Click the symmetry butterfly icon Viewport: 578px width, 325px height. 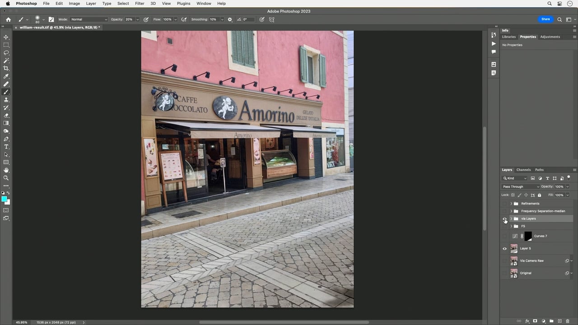pyautogui.click(x=272, y=19)
